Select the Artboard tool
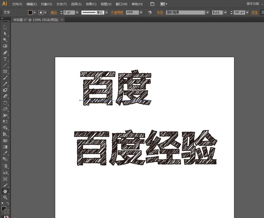 (x=5, y=179)
